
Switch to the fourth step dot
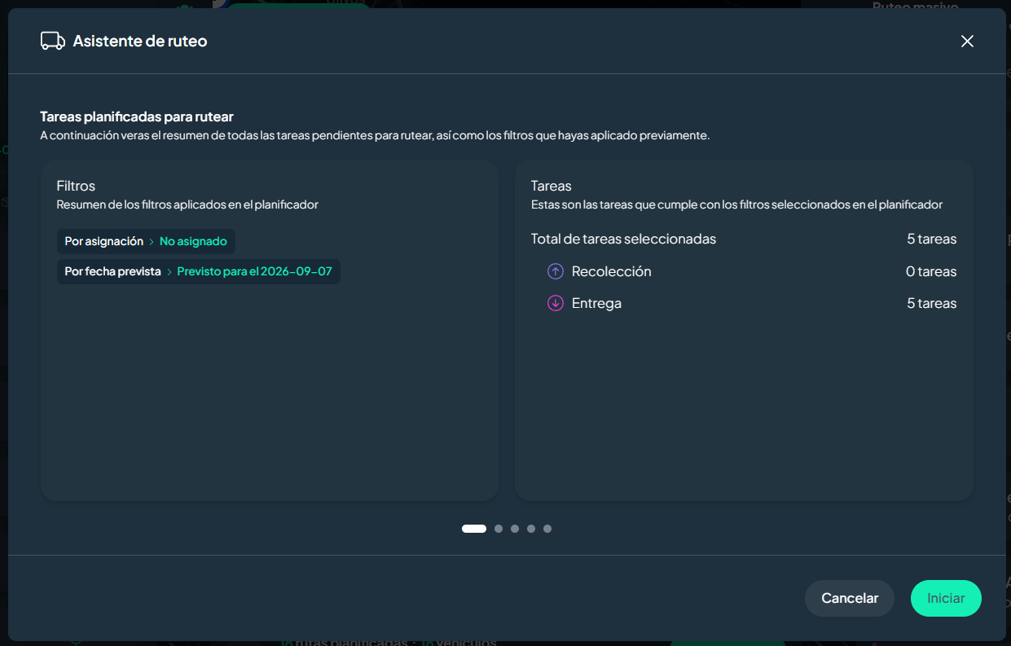point(531,529)
